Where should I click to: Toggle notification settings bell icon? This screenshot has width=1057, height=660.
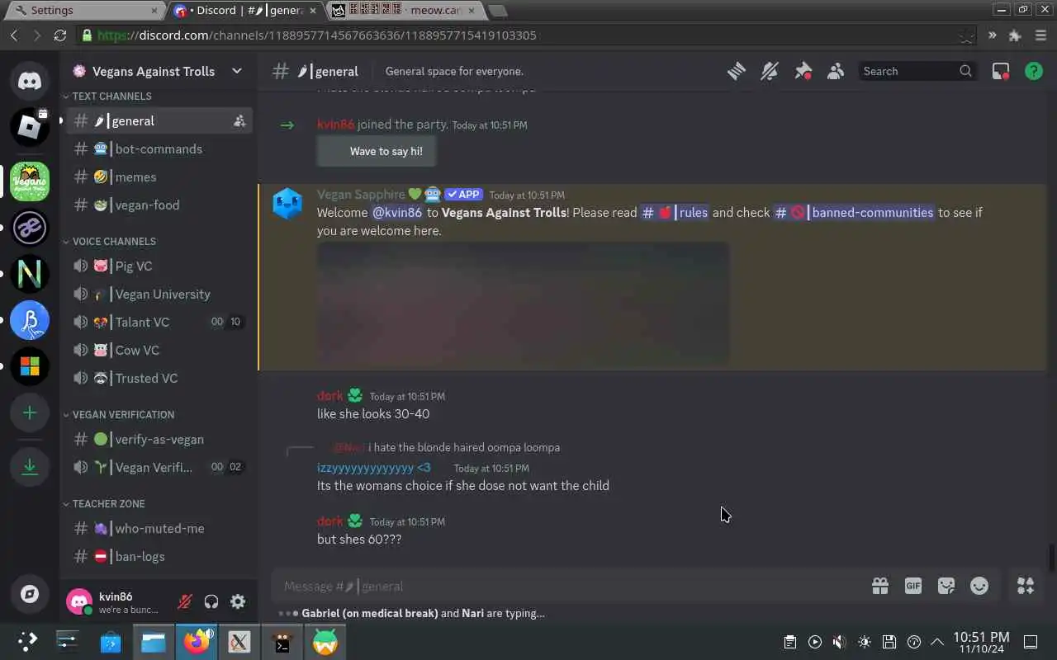(x=770, y=71)
